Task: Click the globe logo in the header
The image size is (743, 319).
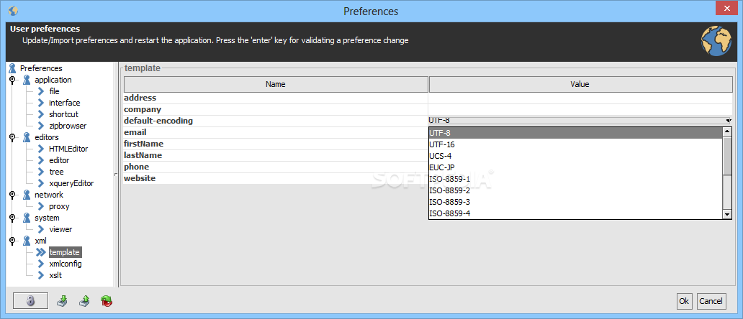Action: tap(716, 41)
